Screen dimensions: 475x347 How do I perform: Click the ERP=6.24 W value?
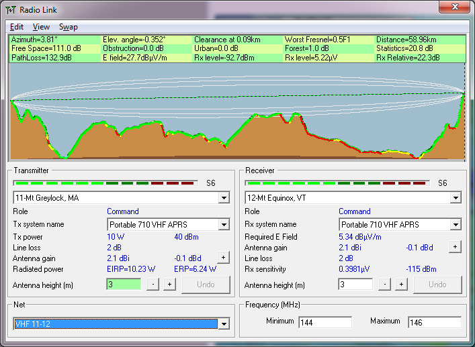(x=196, y=269)
